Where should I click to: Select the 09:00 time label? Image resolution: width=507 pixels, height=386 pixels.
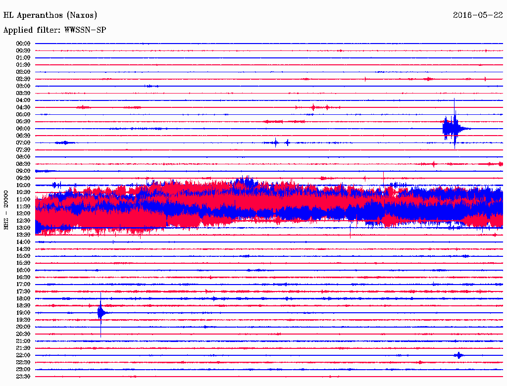tap(23, 171)
